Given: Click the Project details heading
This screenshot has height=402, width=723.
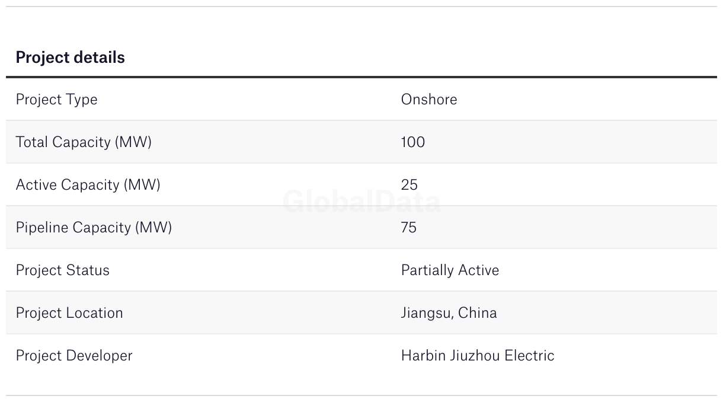Looking at the screenshot, I should point(71,58).
